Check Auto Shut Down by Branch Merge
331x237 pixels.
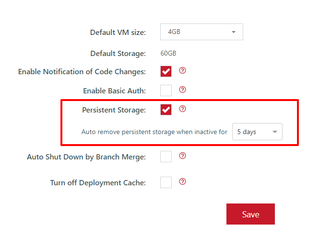coord(166,157)
